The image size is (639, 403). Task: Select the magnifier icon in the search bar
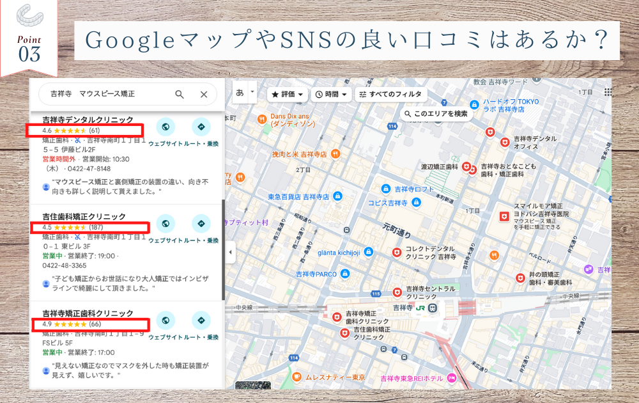[180, 93]
